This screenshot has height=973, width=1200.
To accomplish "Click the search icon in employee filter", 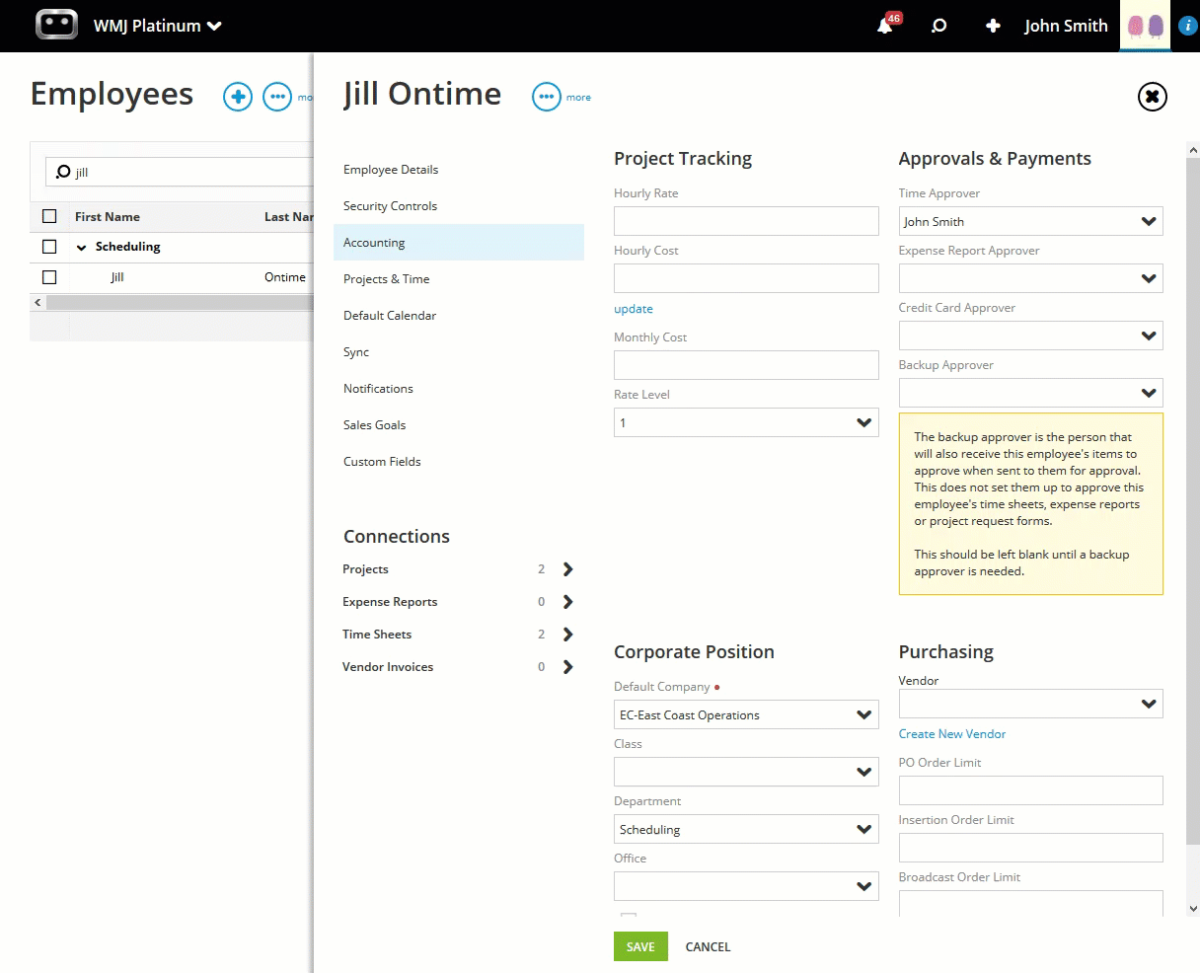I will point(63,172).
